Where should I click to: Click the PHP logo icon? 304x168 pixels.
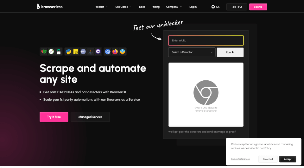[83, 52]
